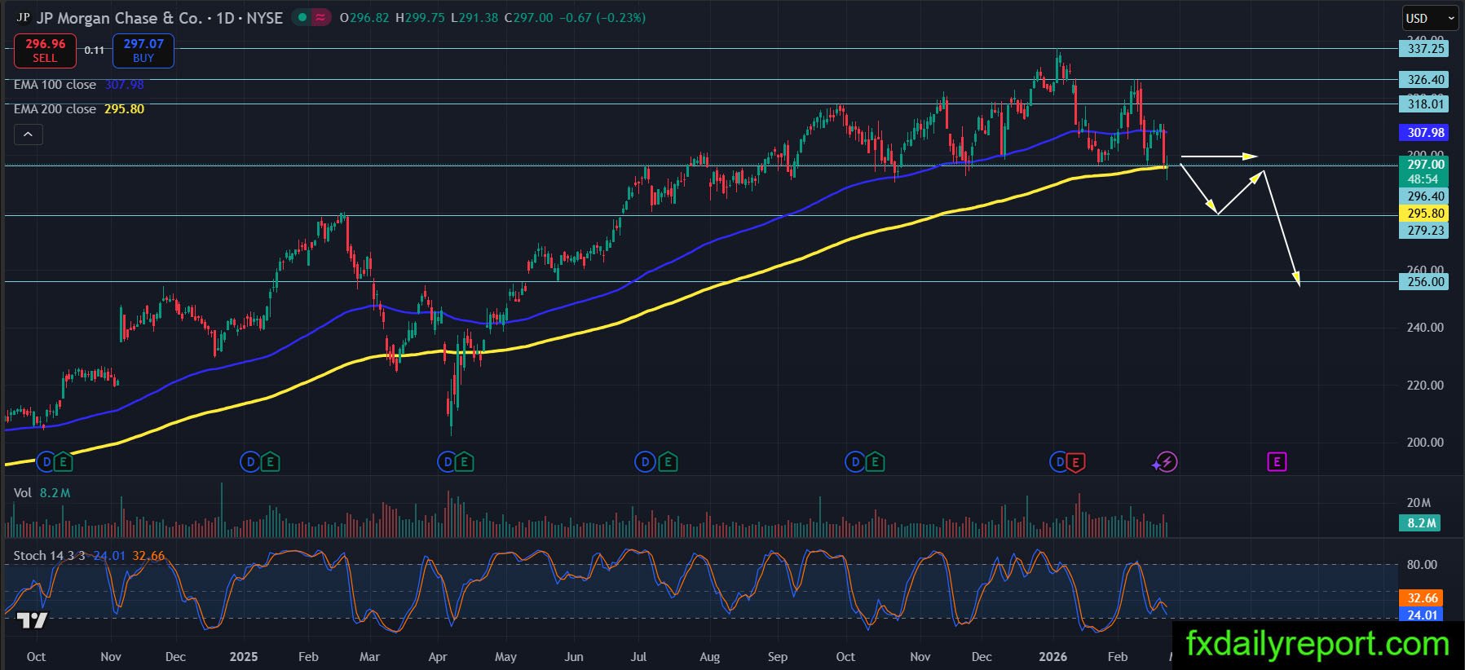Open the dividend D marker at January 2026
The image size is (1465, 670).
pos(1059,462)
